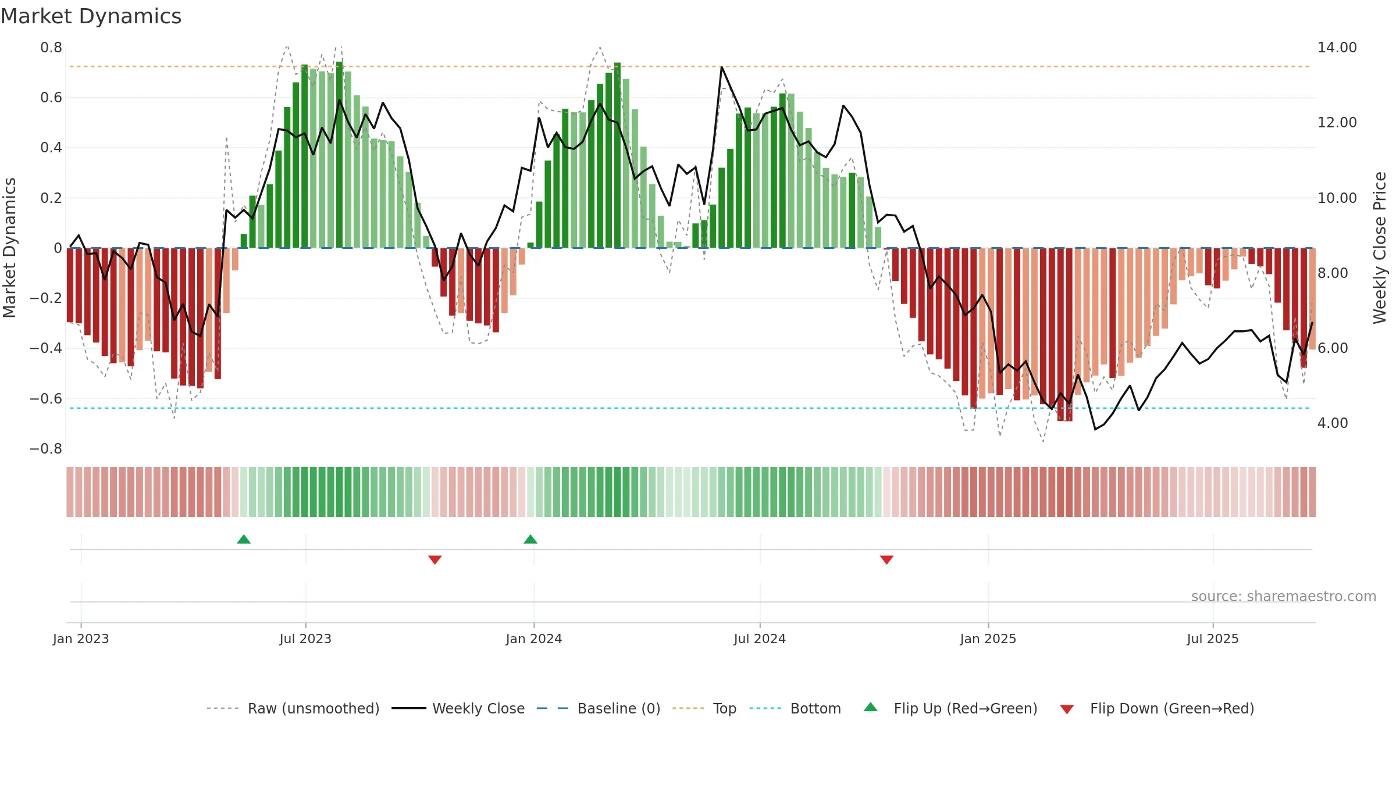Click the −0.2 left axis value
Viewport: 1396px width, 785px height.
pos(46,298)
